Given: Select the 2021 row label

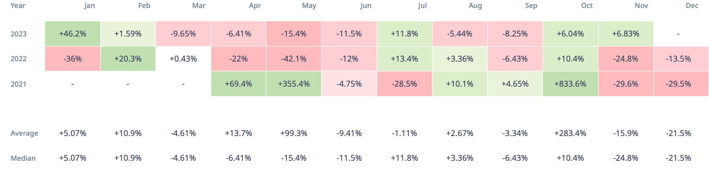Looking at the screenshot, I should coord(19,84).
